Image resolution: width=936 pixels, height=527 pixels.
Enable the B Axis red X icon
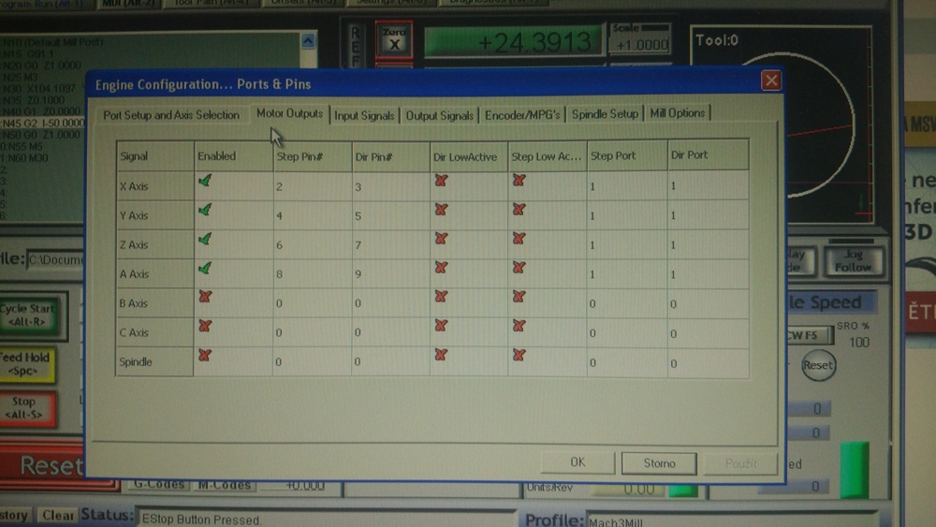(205, 297)
